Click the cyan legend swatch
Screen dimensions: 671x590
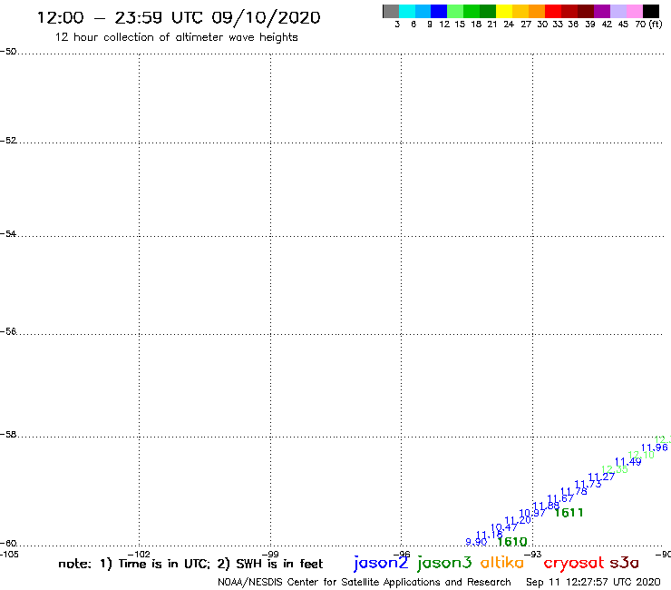click(x=407, y=11)
